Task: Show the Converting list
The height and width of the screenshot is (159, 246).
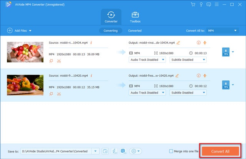Action: click(x=110, y=31)
